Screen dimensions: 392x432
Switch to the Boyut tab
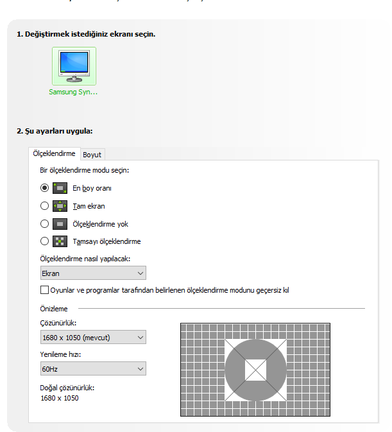point(92,155)
